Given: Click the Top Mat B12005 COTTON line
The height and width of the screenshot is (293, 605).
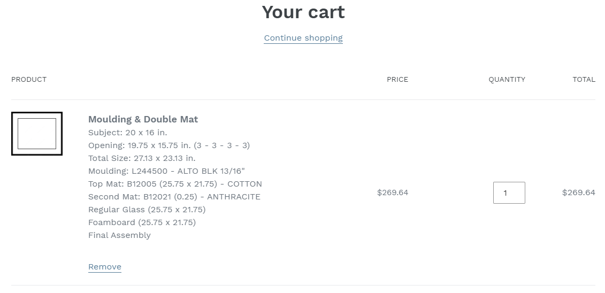Looking at the screenshot, I should point(175,184).
